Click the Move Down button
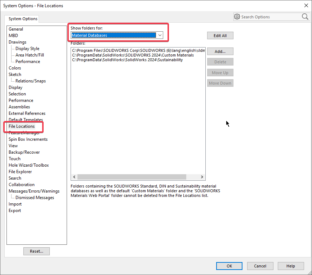 (x=220, y=83)
